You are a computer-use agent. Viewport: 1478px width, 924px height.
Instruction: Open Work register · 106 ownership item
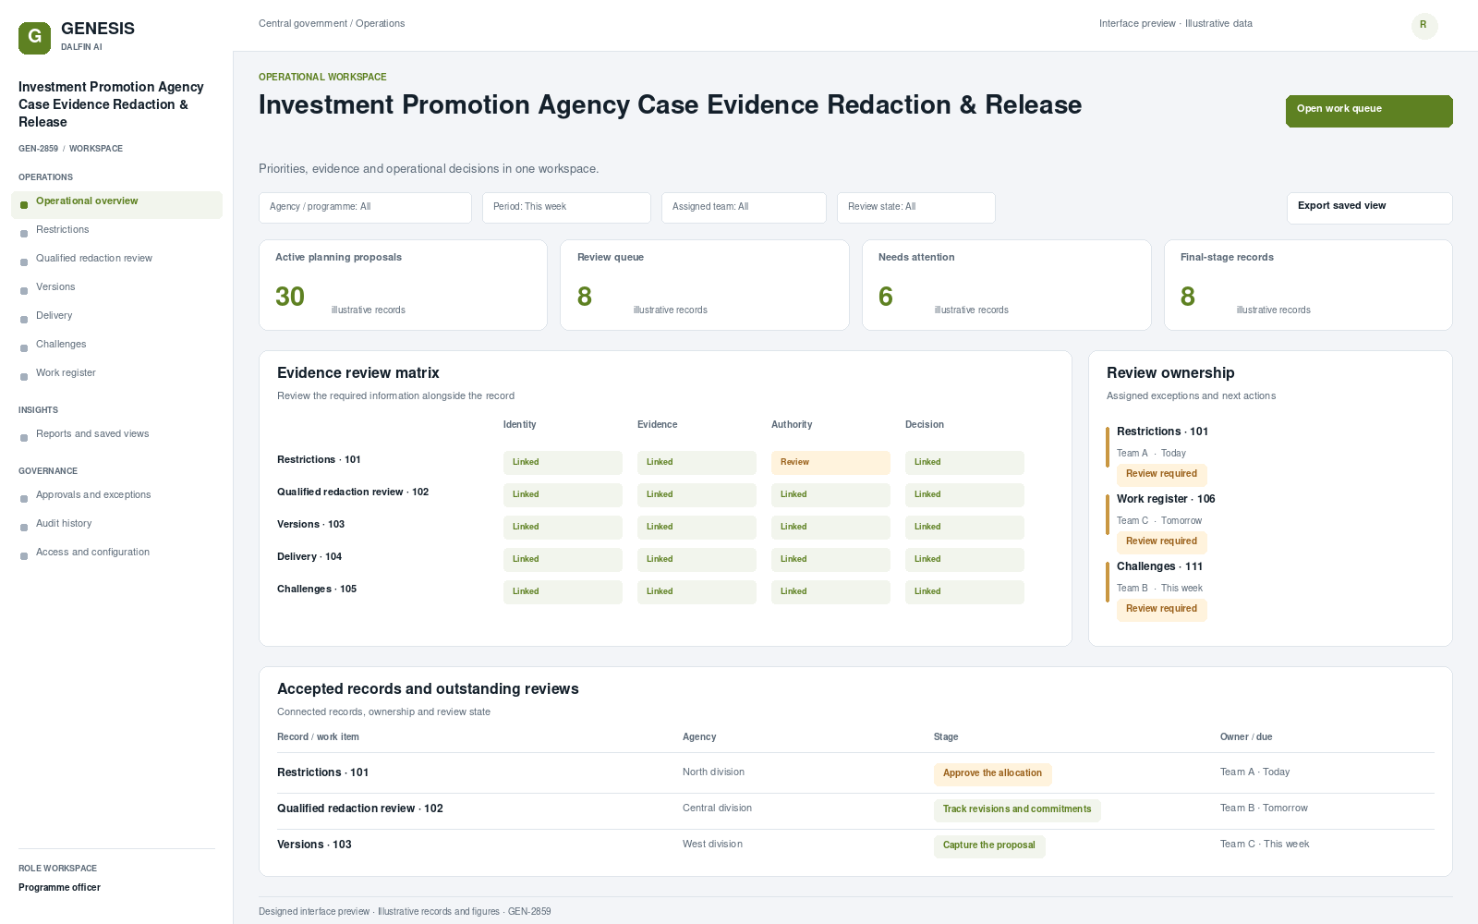[x=1166, y=499]
